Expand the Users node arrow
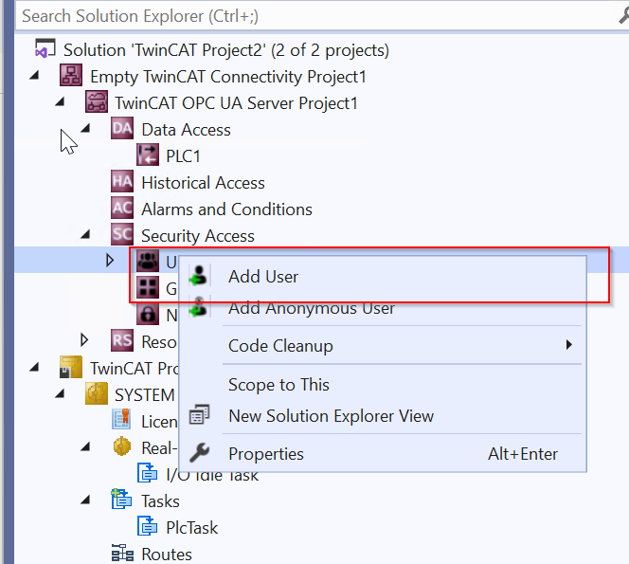Image resolution: width=629 pixels, height=564 pixels. pos(110,260)
